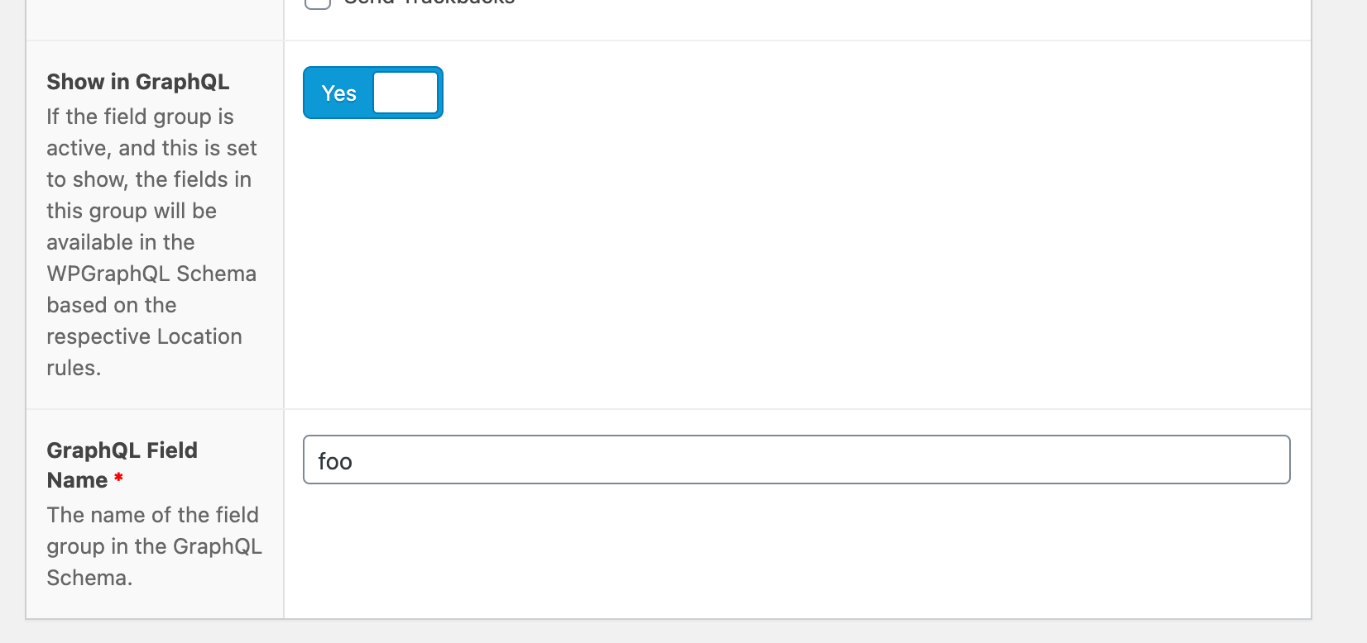Click the word foo in the text field
1367x643 pixels.
(335, 461)
